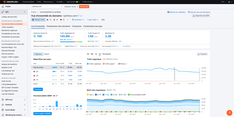Click the Marketing de contenu pencil icon

click(3, 115)
